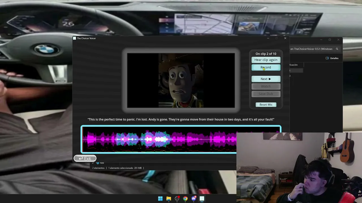Click the greyed-out Watch button
Viewport: 362px width, 203px height.
[266, 86]
